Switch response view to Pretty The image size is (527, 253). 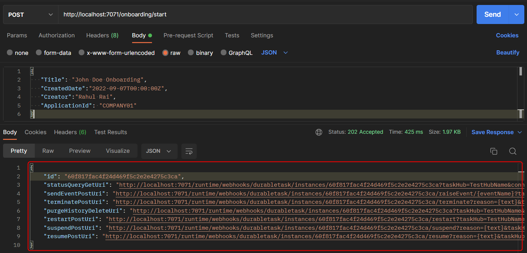click(19, 151)
